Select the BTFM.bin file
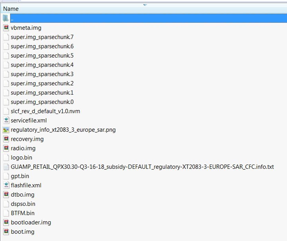 click(x=22, y=213)
